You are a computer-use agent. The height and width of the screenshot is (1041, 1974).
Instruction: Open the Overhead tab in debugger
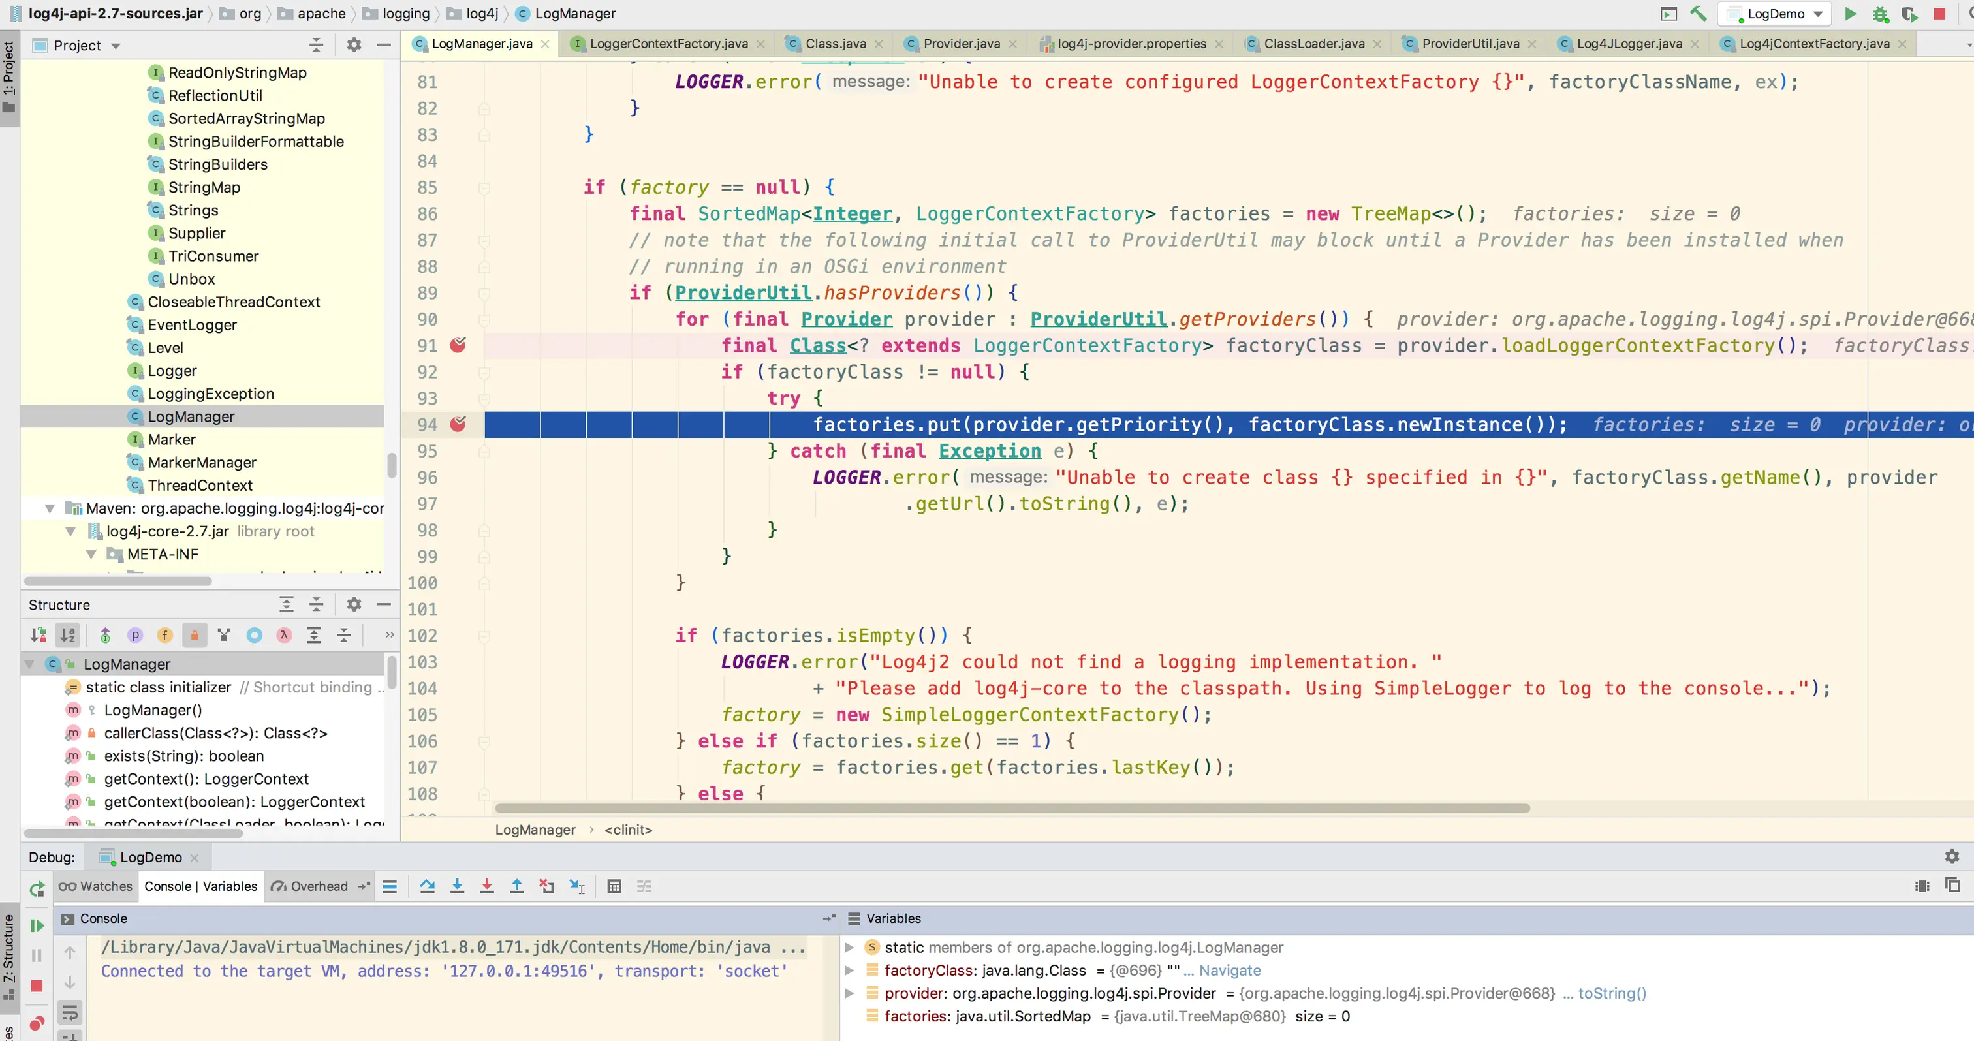(310, 886)
